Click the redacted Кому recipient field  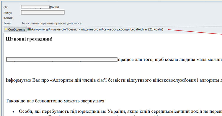(43, 12)
